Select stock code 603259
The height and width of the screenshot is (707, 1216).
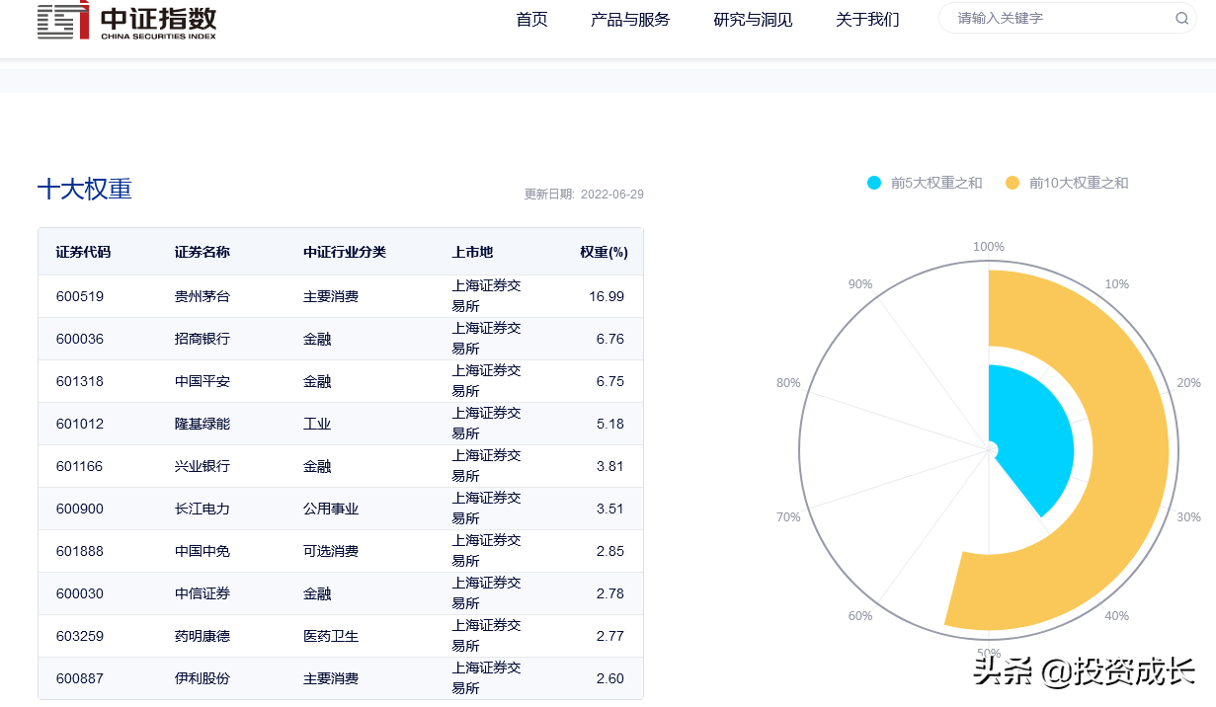point(80,636)
